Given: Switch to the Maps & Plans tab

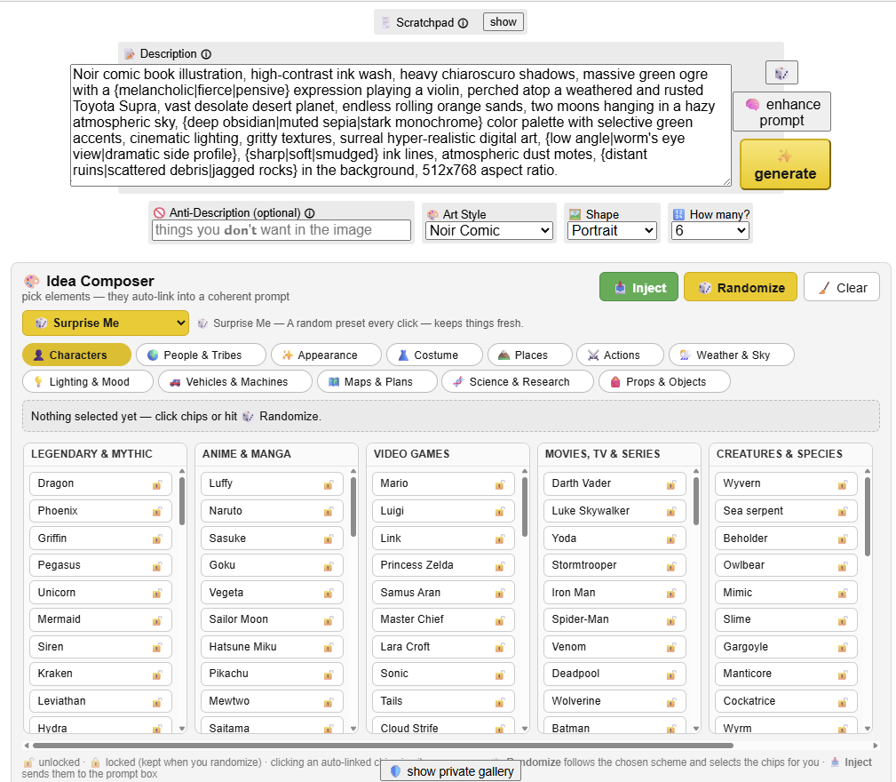Looking at the screenshot, I should pos(377,382).
